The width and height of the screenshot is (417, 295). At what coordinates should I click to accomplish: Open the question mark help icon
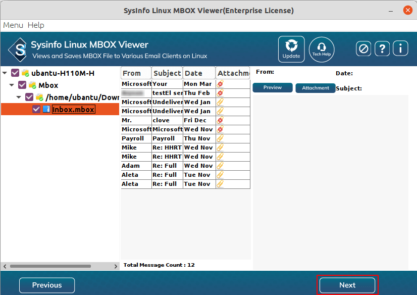(x=382, y=48)
